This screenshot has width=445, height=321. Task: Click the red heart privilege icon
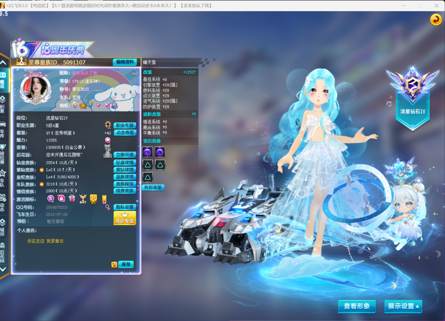pos(98,105)
